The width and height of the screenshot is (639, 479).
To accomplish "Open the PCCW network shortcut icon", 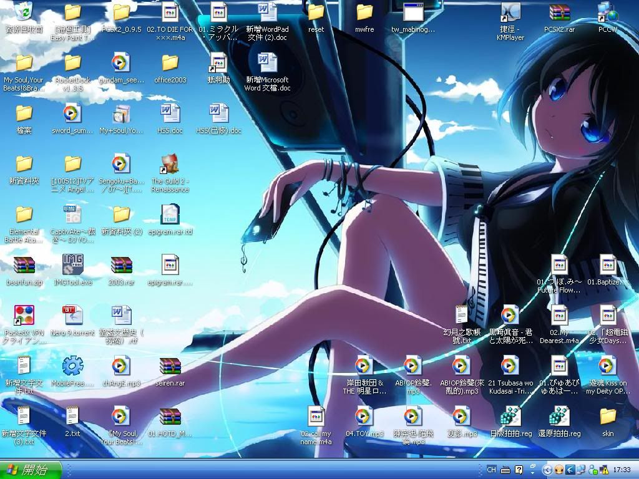I will [607, 12].
